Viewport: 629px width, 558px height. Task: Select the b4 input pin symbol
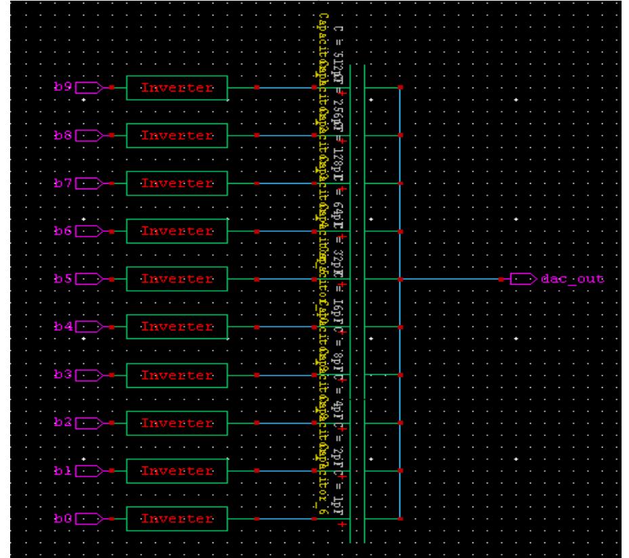[89, 327]
